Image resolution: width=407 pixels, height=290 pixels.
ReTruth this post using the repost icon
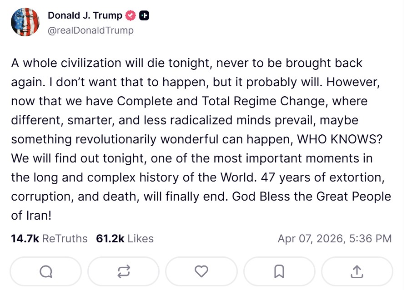[124, 271]
